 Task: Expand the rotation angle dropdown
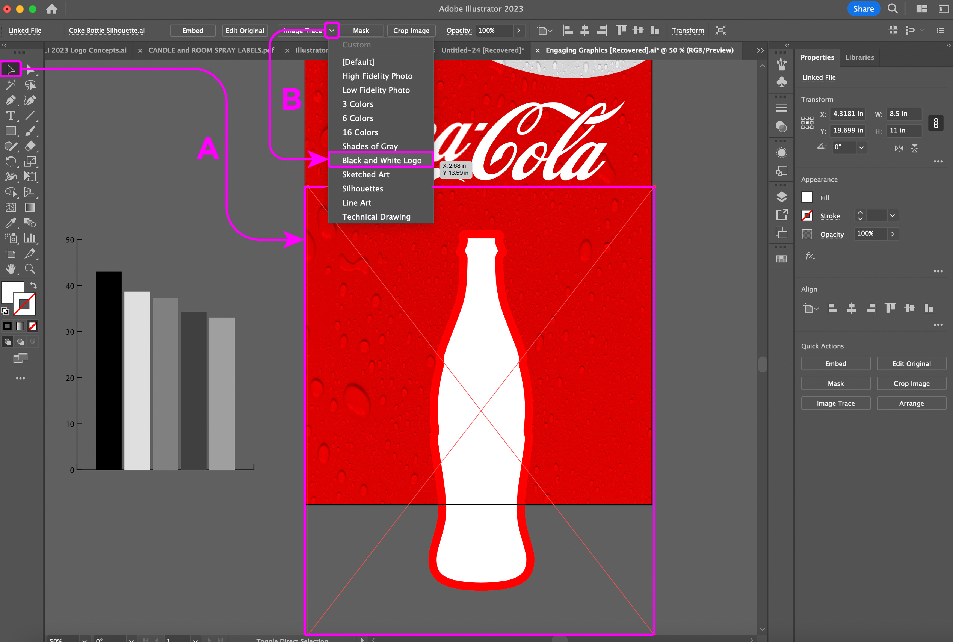[861, 148]
